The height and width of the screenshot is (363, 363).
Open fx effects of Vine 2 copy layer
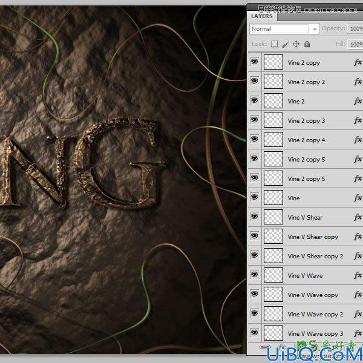coord(358,62)
